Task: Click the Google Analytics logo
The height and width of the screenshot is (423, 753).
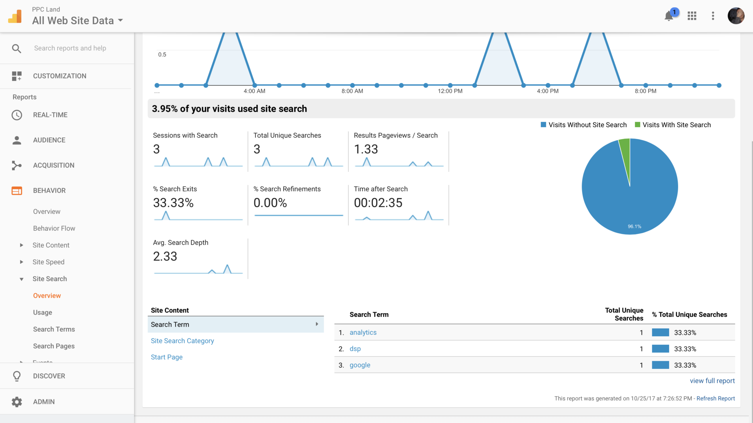Action: [x=15, y=16]
